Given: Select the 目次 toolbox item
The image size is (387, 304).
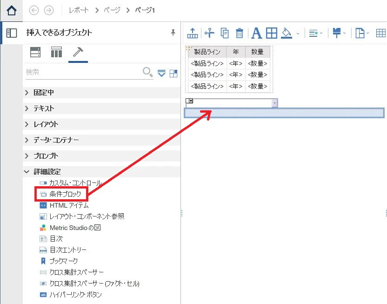Looking at the screenshot, I should click(51, 239).
